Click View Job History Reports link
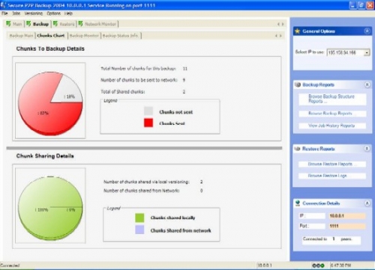 click(332, 126)
